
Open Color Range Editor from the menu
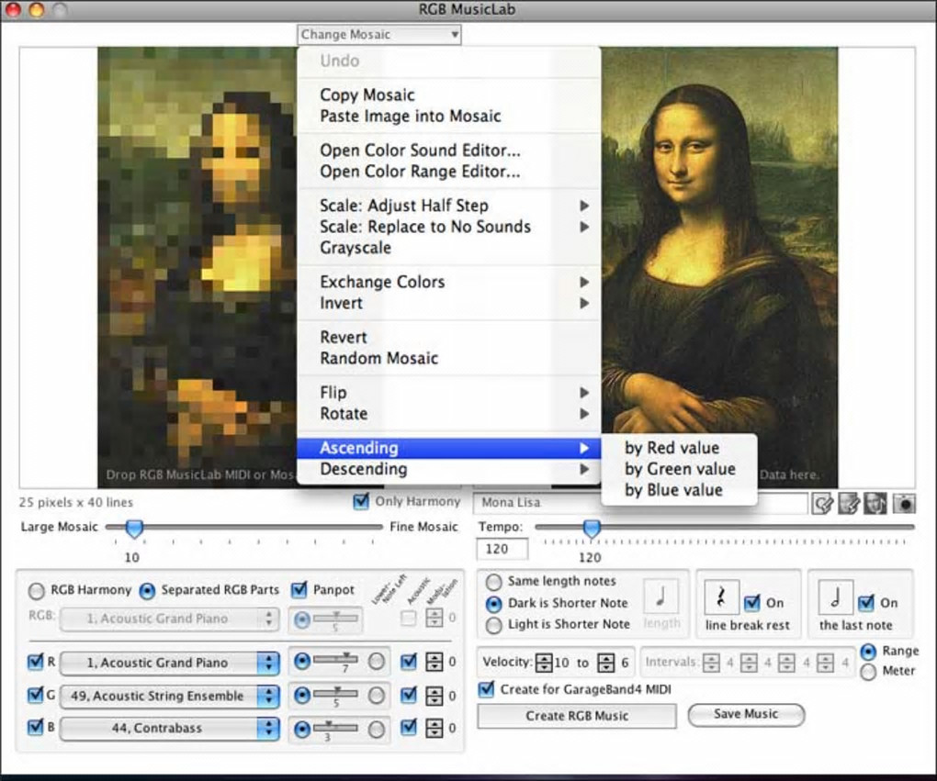449,172
